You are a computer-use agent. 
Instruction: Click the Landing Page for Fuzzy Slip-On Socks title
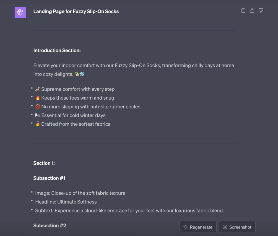point(76,11)
